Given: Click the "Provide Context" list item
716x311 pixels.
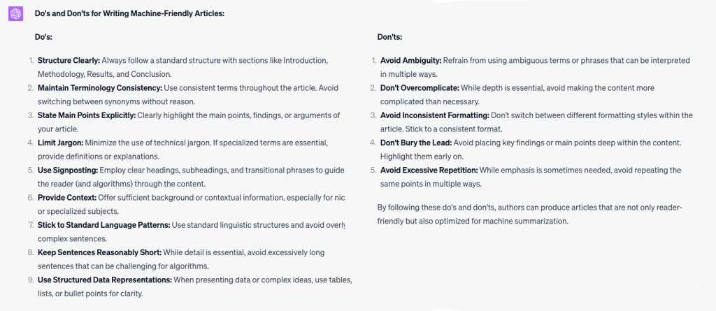Looking at the screenshot, I should [68, 197].
